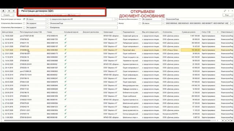Sort by Регистрационный номер СЭД column header
Image resolution: width=234 pixels, height=131 pixels.
33,32
